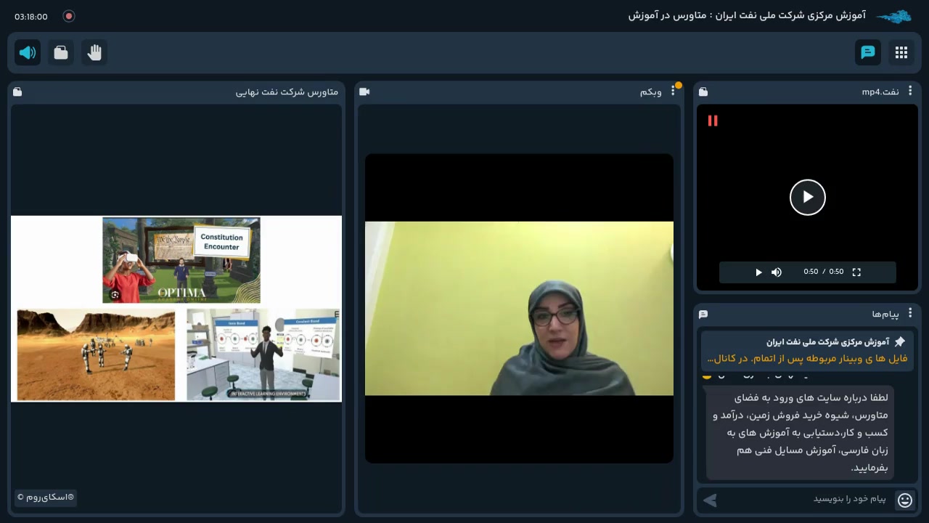Focus the message field پیام خود را بنویسید
The width and height of the screenshot is (929, 523).
806,499
